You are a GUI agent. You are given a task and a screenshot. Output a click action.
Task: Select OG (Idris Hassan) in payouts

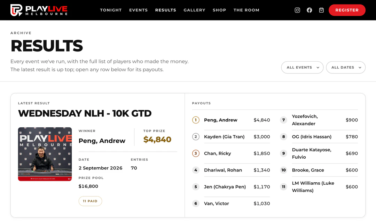coord(312,137)
